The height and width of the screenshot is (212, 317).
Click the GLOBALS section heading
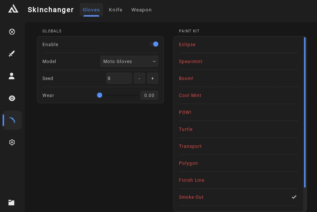(52, 31)
